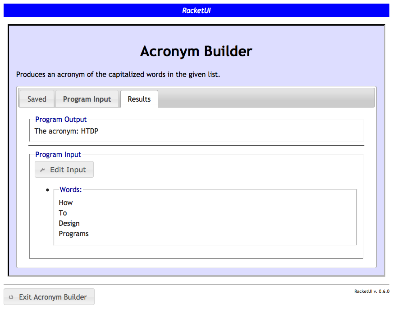This screenshot has height=323, width=393.
Task: Click the Program Input fieldset label
Action: click(x=58, y=155)
